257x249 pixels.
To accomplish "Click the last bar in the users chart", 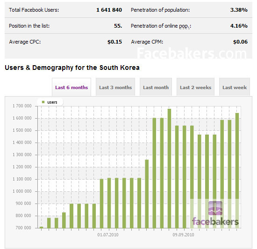I will tap(237, 171).
